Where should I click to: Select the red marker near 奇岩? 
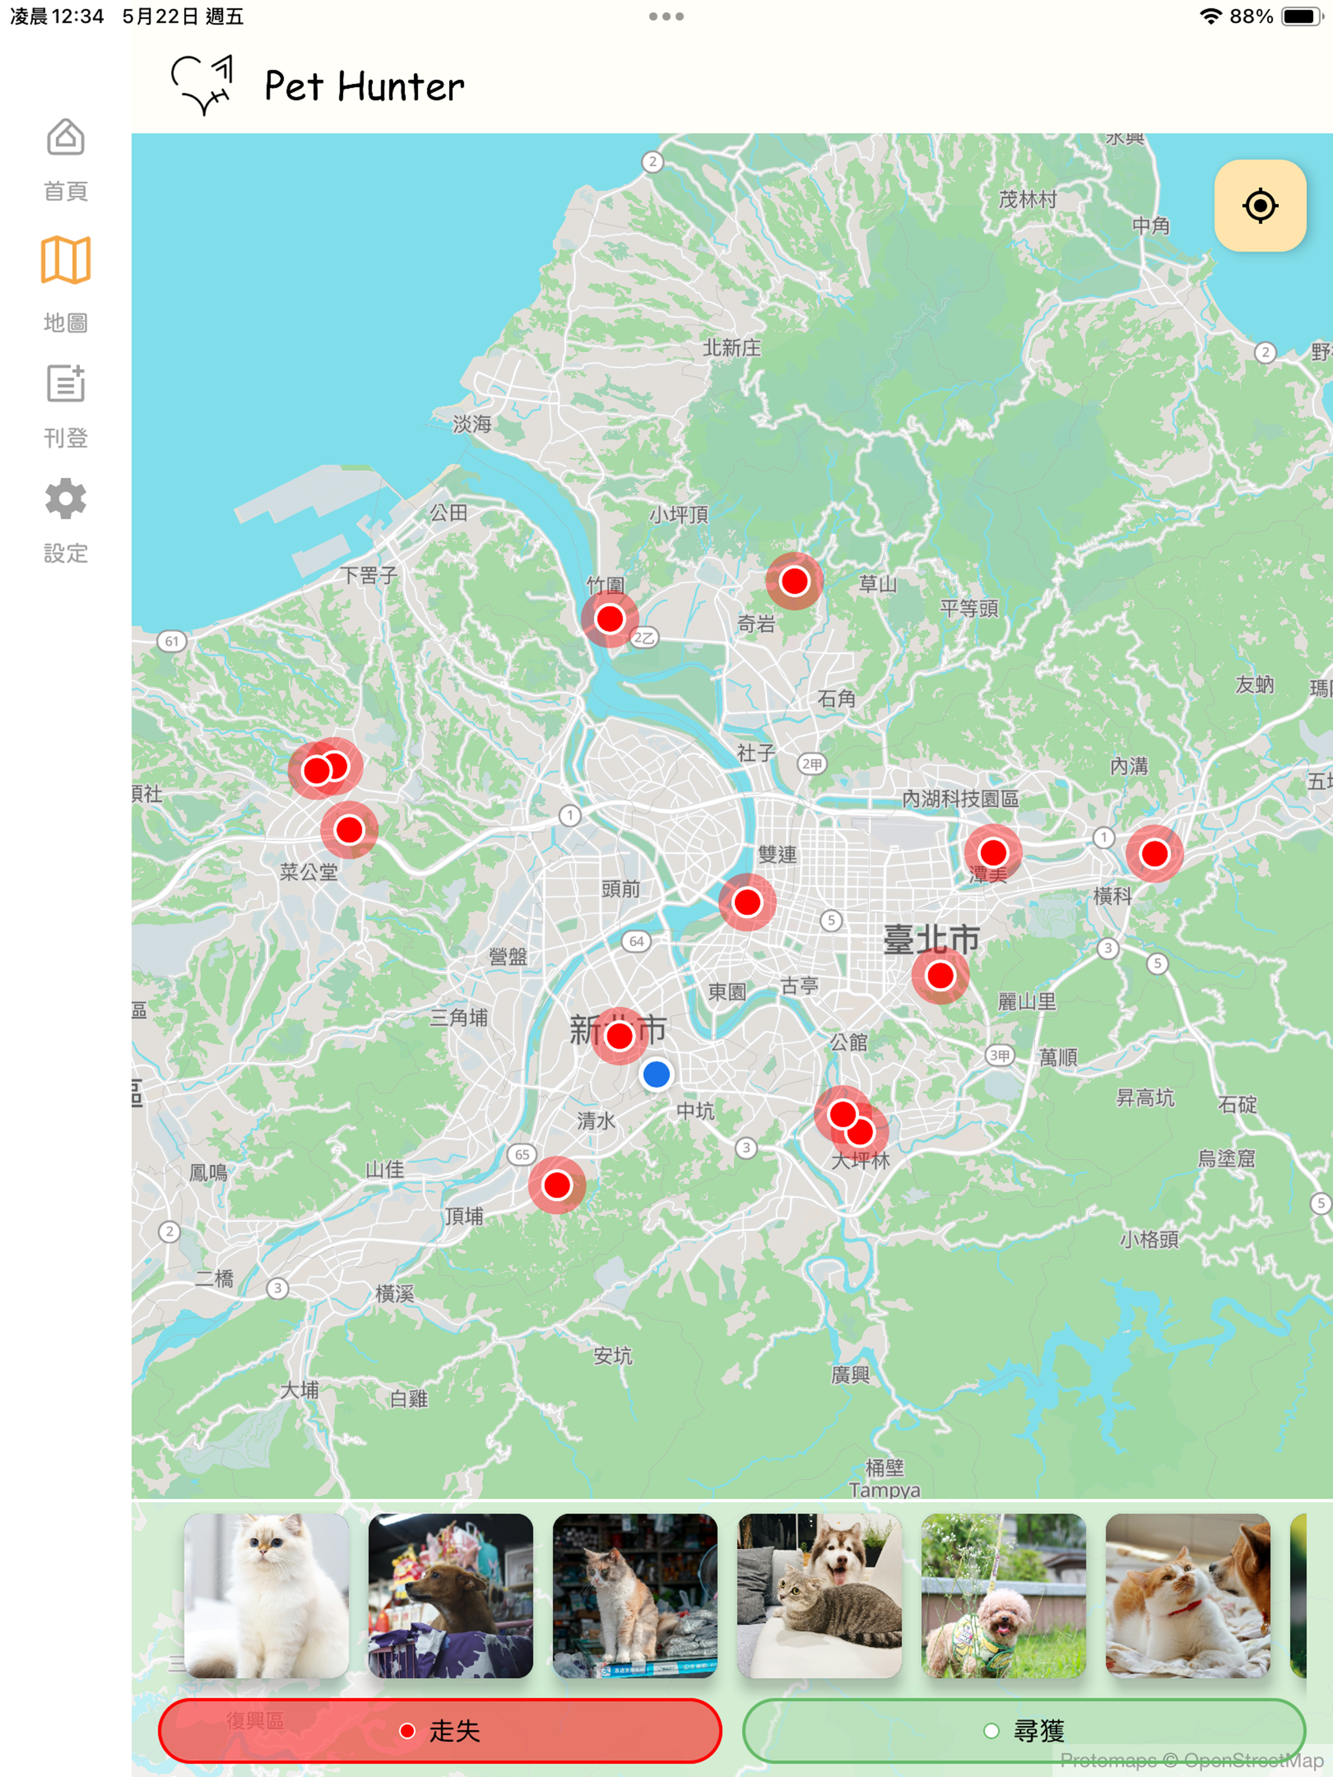coord(794,581)
